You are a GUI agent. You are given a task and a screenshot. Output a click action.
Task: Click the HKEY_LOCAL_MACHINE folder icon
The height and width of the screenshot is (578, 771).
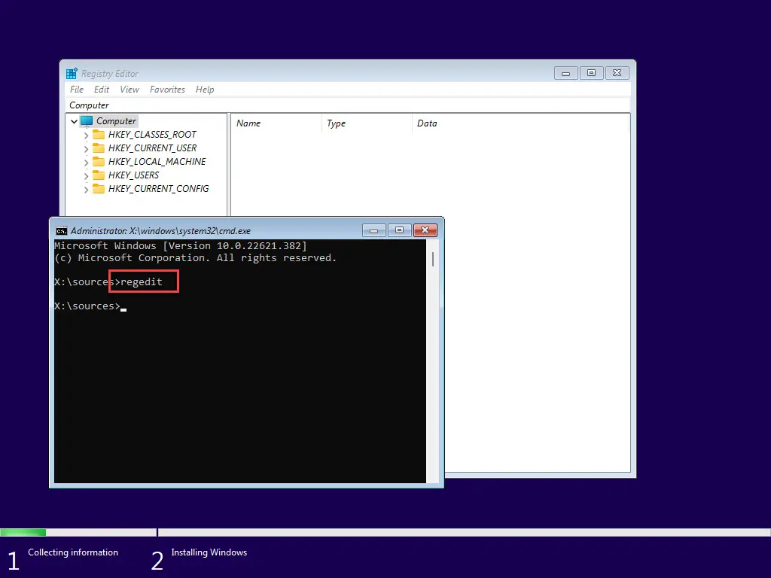[x=99, y=162]
